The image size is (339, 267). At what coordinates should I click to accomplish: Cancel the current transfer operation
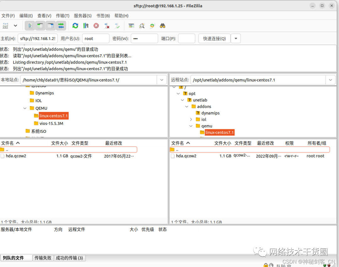(x=96, y=25)
